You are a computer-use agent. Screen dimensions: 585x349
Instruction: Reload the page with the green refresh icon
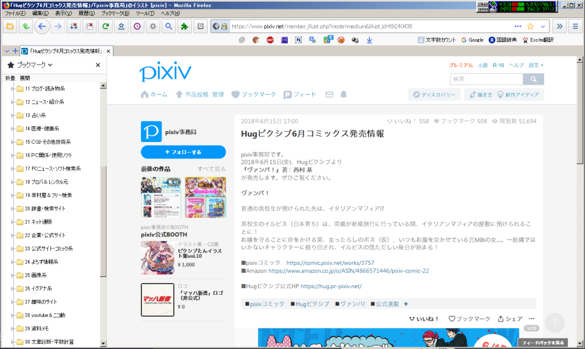[x=105, y=26]
